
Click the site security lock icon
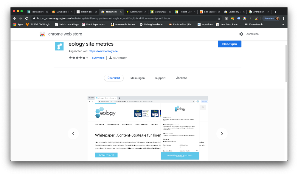coord(34,18)
